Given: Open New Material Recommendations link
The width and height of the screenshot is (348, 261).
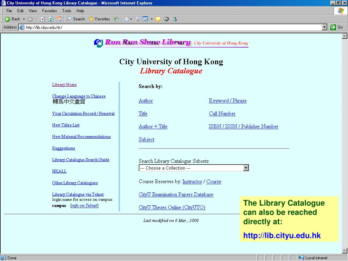Looking at the screenshot, I should 81,137.
